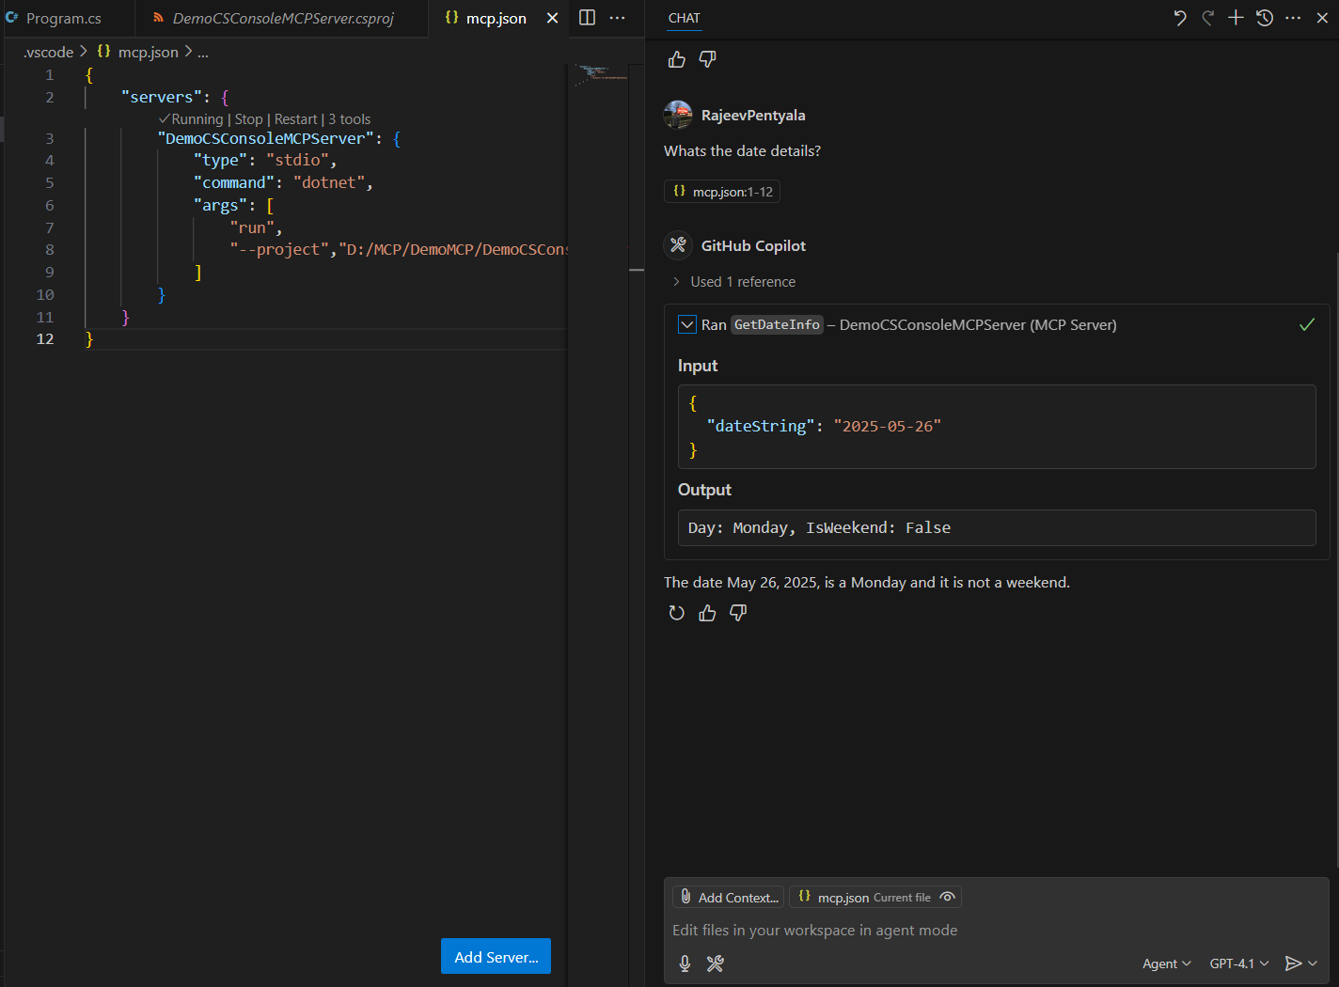Collapse the GetDateInfo tool run details

point(687,325)
